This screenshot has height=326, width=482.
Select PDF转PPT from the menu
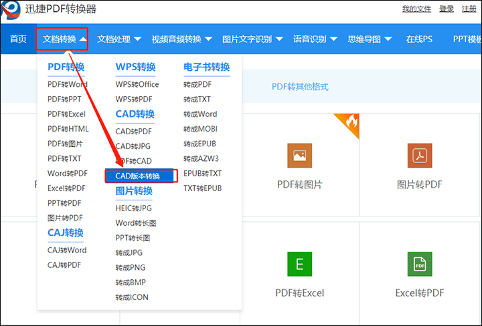pyautogui.click(x=64, y=100)
